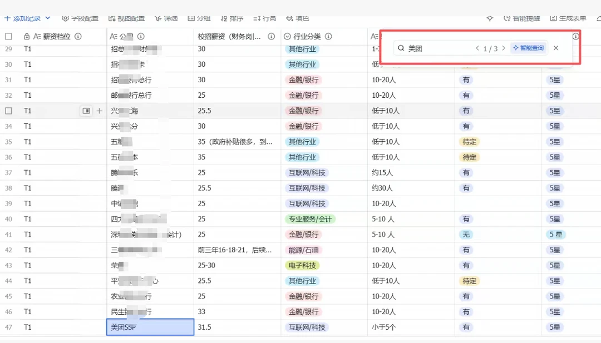Screen dimensions: 601x343
Task: Go to previous search match arrow
Action: pos(477,48)
